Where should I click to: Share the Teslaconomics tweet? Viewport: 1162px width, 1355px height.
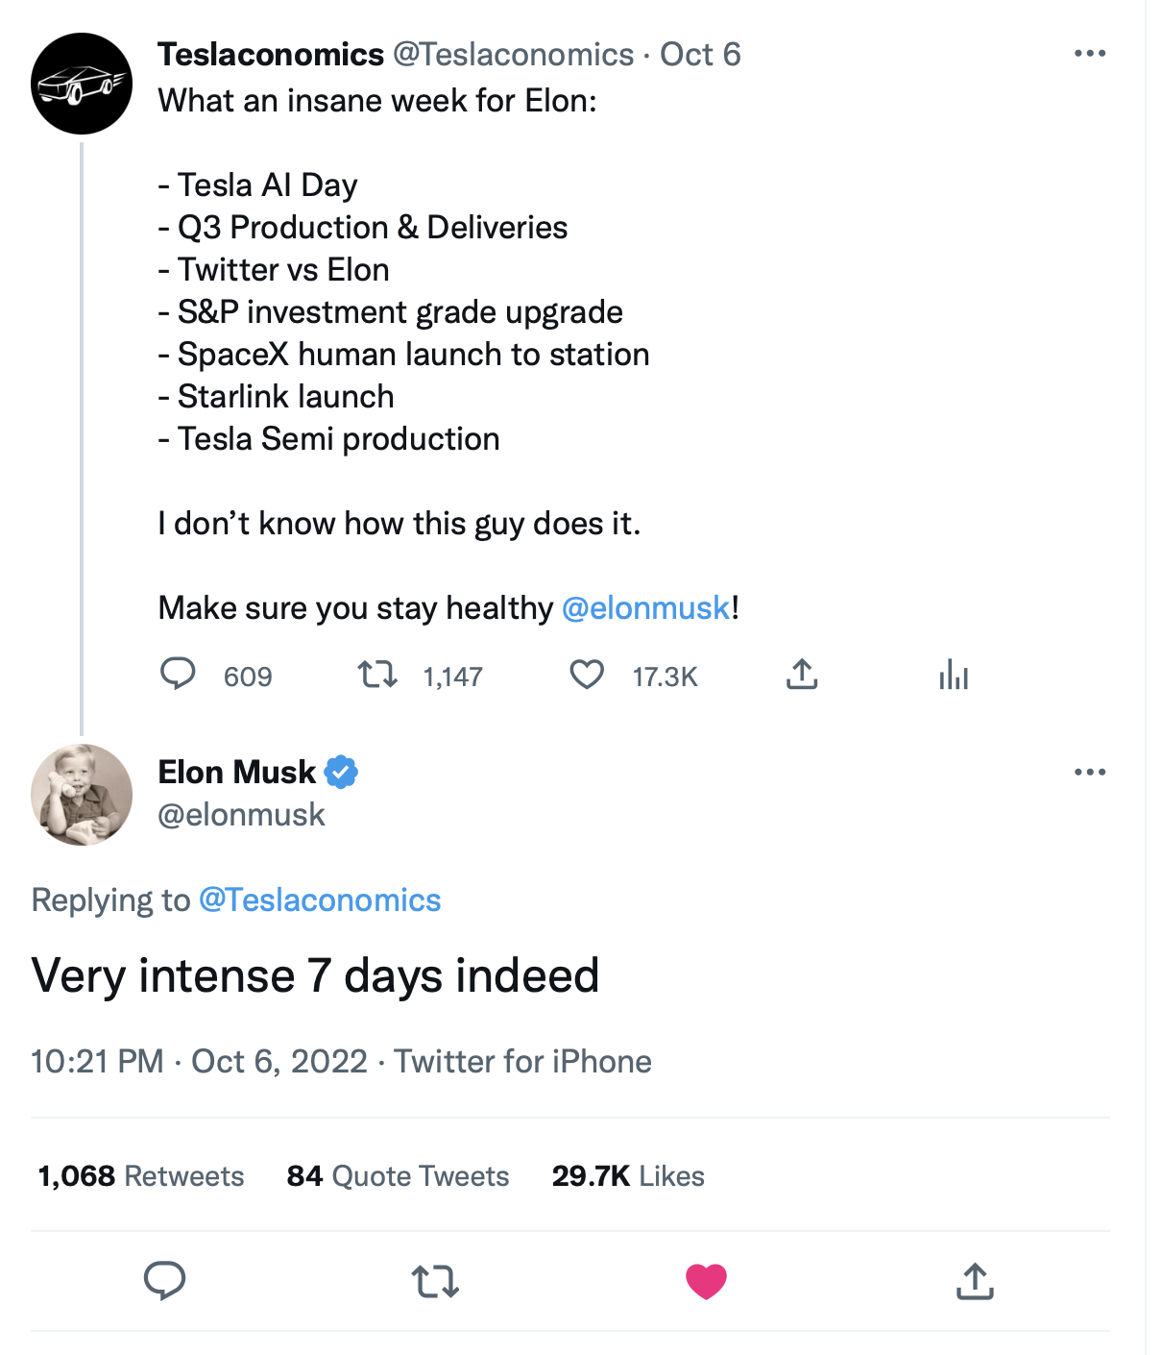(802, 675)
